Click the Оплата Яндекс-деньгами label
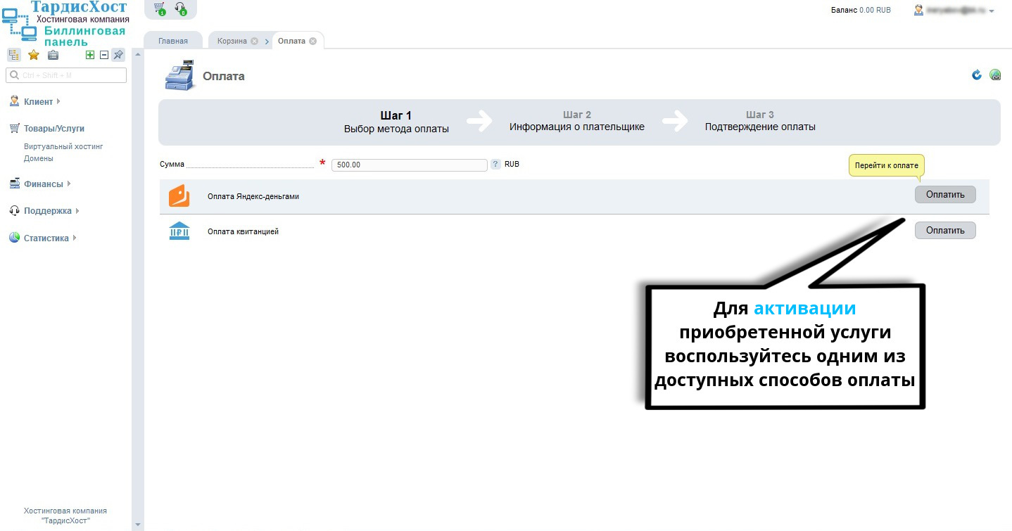 [253, 196]
